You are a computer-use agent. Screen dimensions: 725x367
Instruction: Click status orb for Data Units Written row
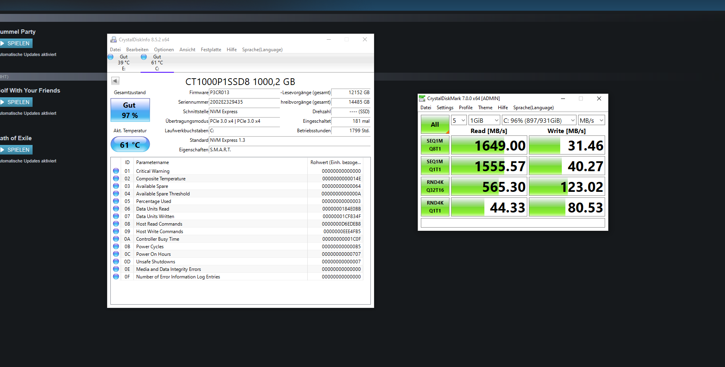(116, 216)
